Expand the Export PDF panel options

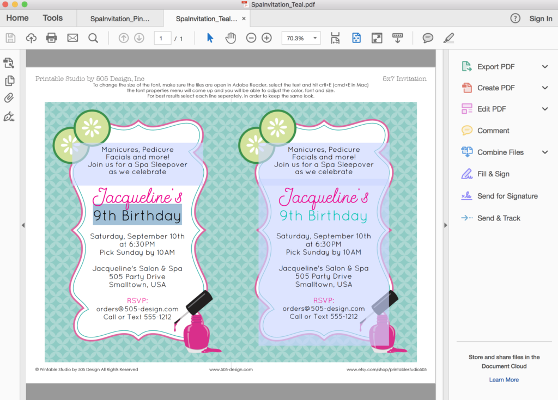[x=544, y=66]
